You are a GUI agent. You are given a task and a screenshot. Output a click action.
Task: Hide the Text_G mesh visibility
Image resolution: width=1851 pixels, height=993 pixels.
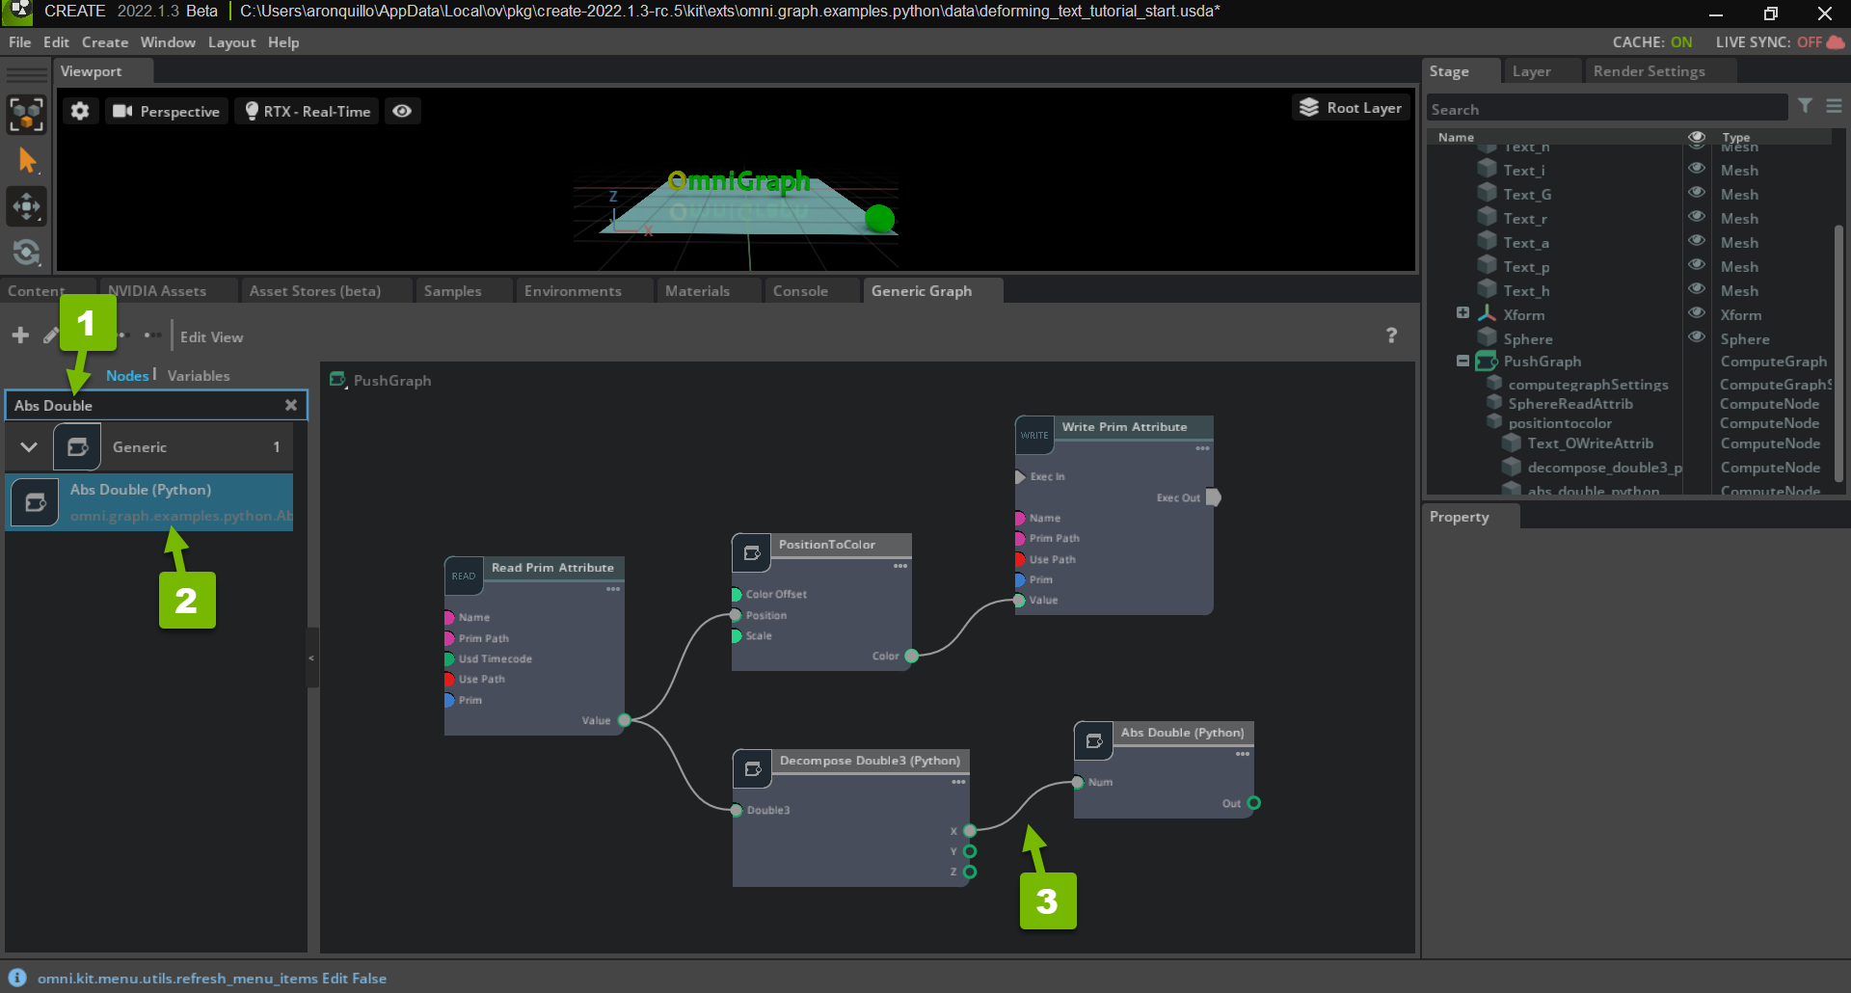[1697, 193]
